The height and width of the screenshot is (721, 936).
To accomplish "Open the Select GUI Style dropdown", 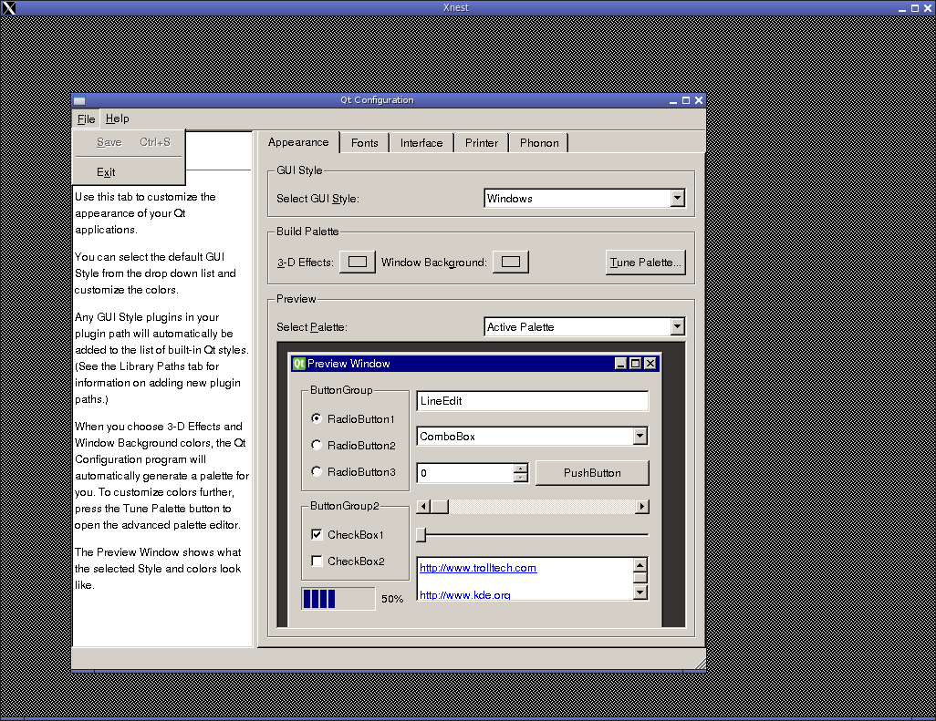I will (677, 198).
